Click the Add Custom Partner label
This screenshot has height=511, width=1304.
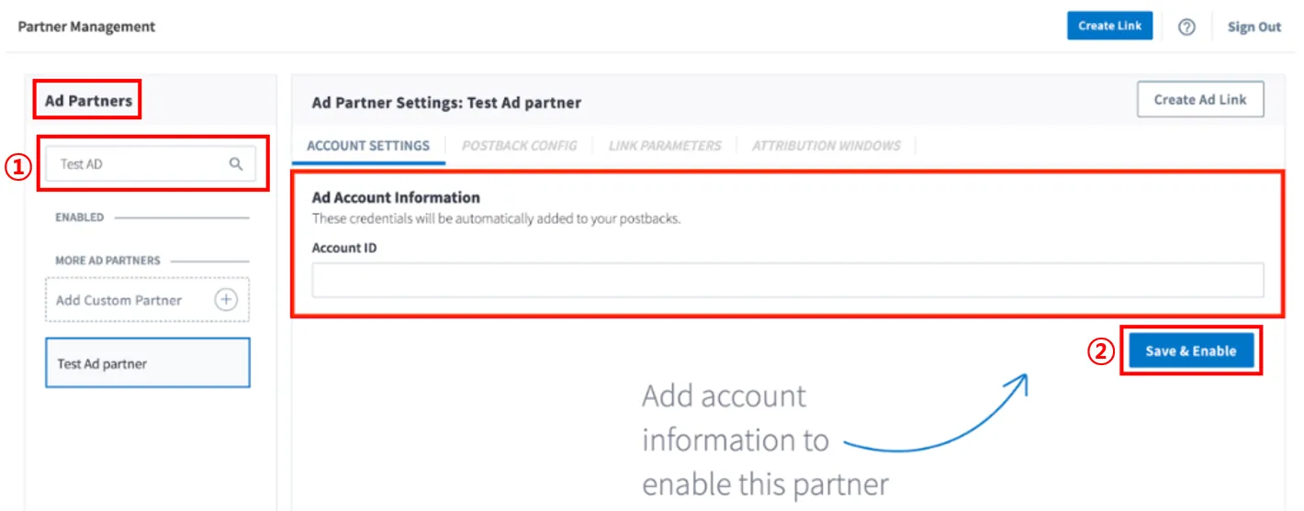118,300
